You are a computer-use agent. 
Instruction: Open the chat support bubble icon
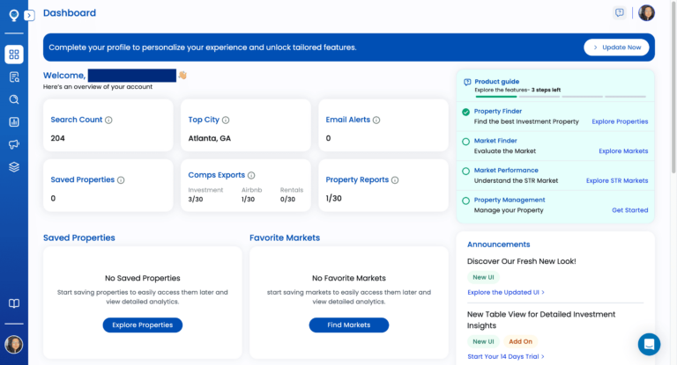click(649, 344)
